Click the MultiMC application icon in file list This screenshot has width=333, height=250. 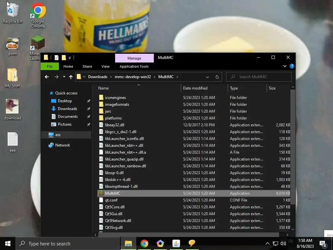pyautogui.click(x=101, y=193)
